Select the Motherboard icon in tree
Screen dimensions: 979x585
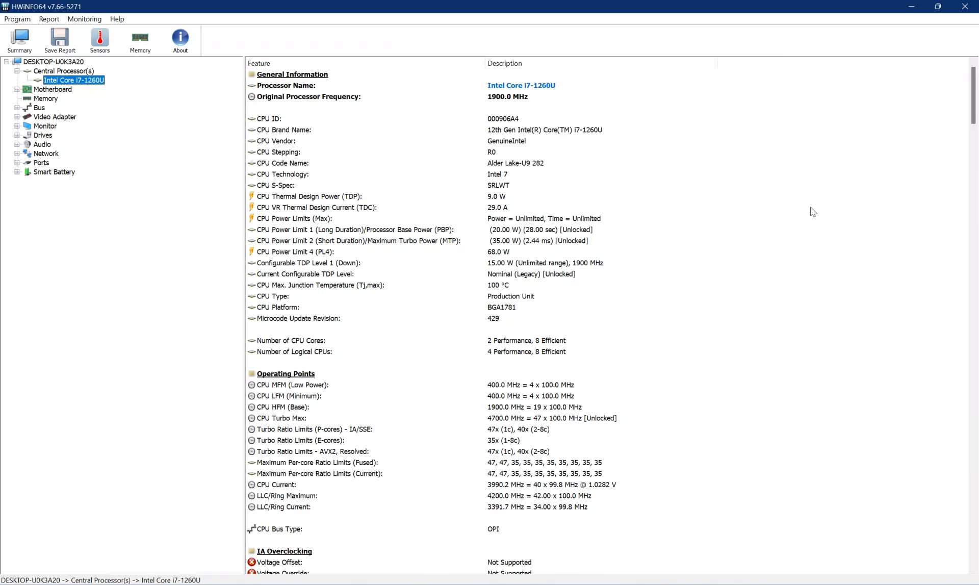[x=28, y=89]
